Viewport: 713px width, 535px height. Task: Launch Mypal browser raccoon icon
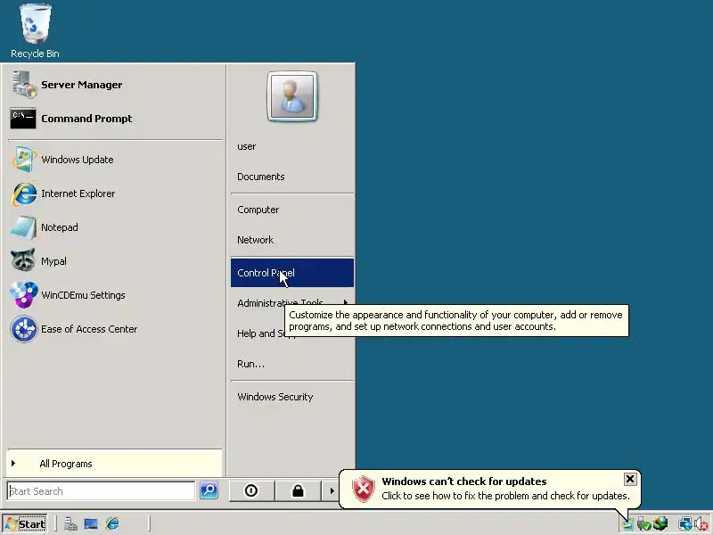tap(114, 261)
